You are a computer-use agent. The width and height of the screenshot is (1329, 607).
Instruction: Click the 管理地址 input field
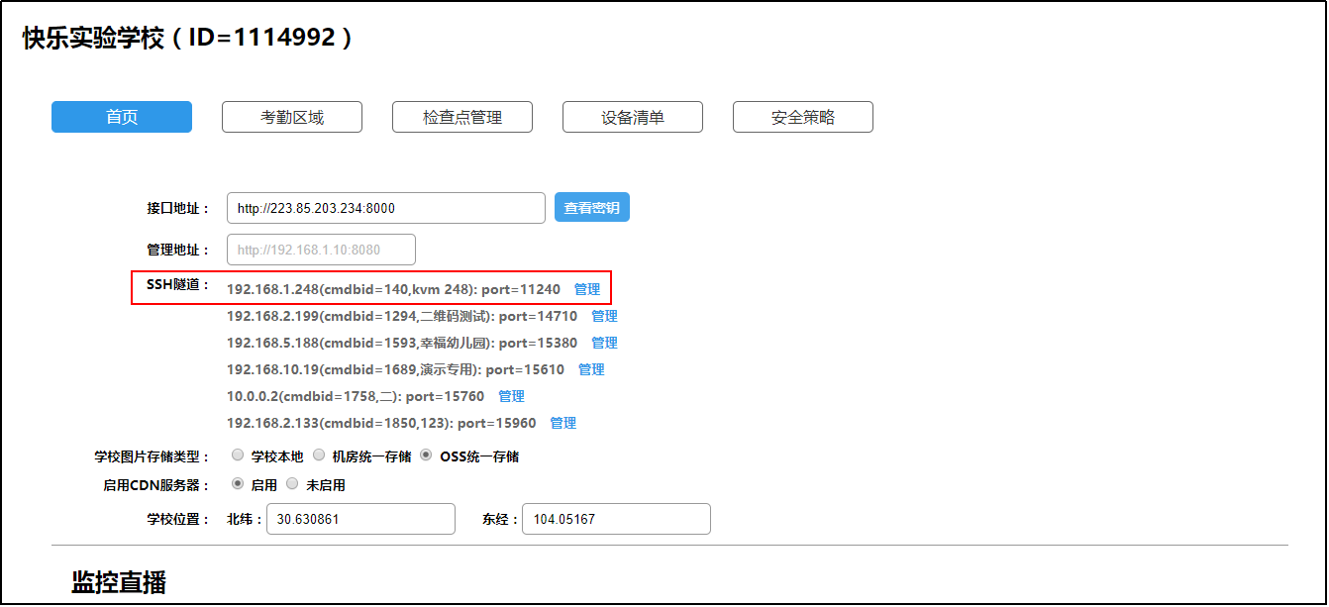click(321, 250)
